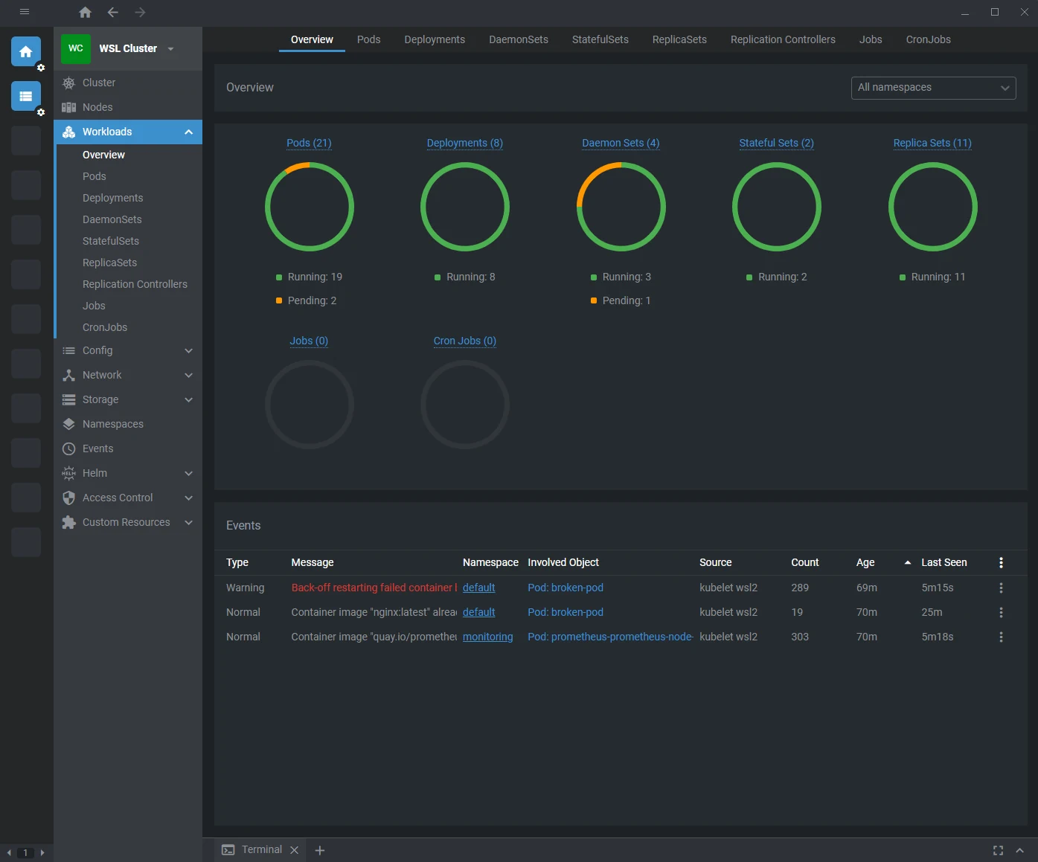This screenshot has width=1038, height=862.
Task: Open Deployments (8) from the chart title
Action: 464,143
